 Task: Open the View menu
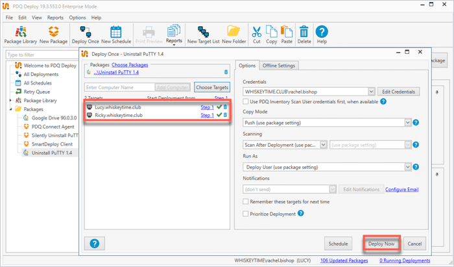(x=37, y=18)
